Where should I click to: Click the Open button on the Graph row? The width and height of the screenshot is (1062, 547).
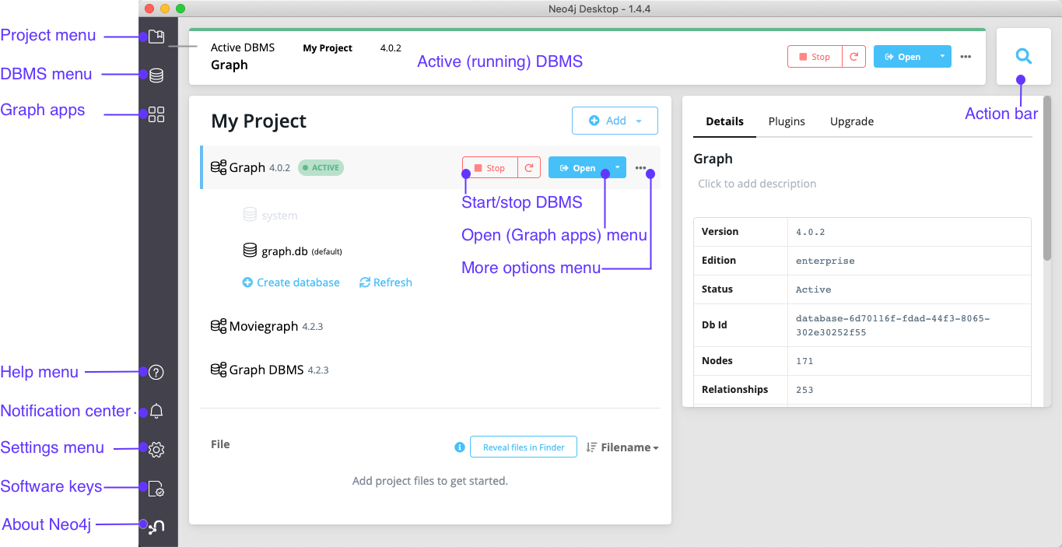click(578, 168)
